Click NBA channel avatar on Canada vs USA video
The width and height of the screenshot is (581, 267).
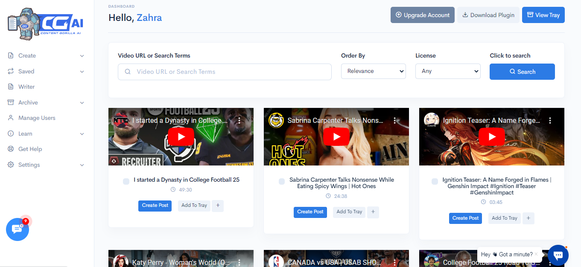[x=276, y=261]
